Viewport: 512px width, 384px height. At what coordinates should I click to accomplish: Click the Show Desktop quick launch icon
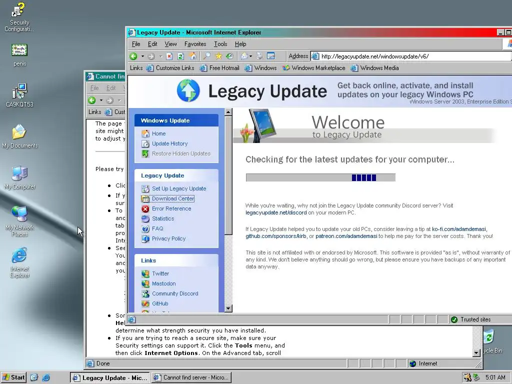pyautogui.click(x=34, y=377)
